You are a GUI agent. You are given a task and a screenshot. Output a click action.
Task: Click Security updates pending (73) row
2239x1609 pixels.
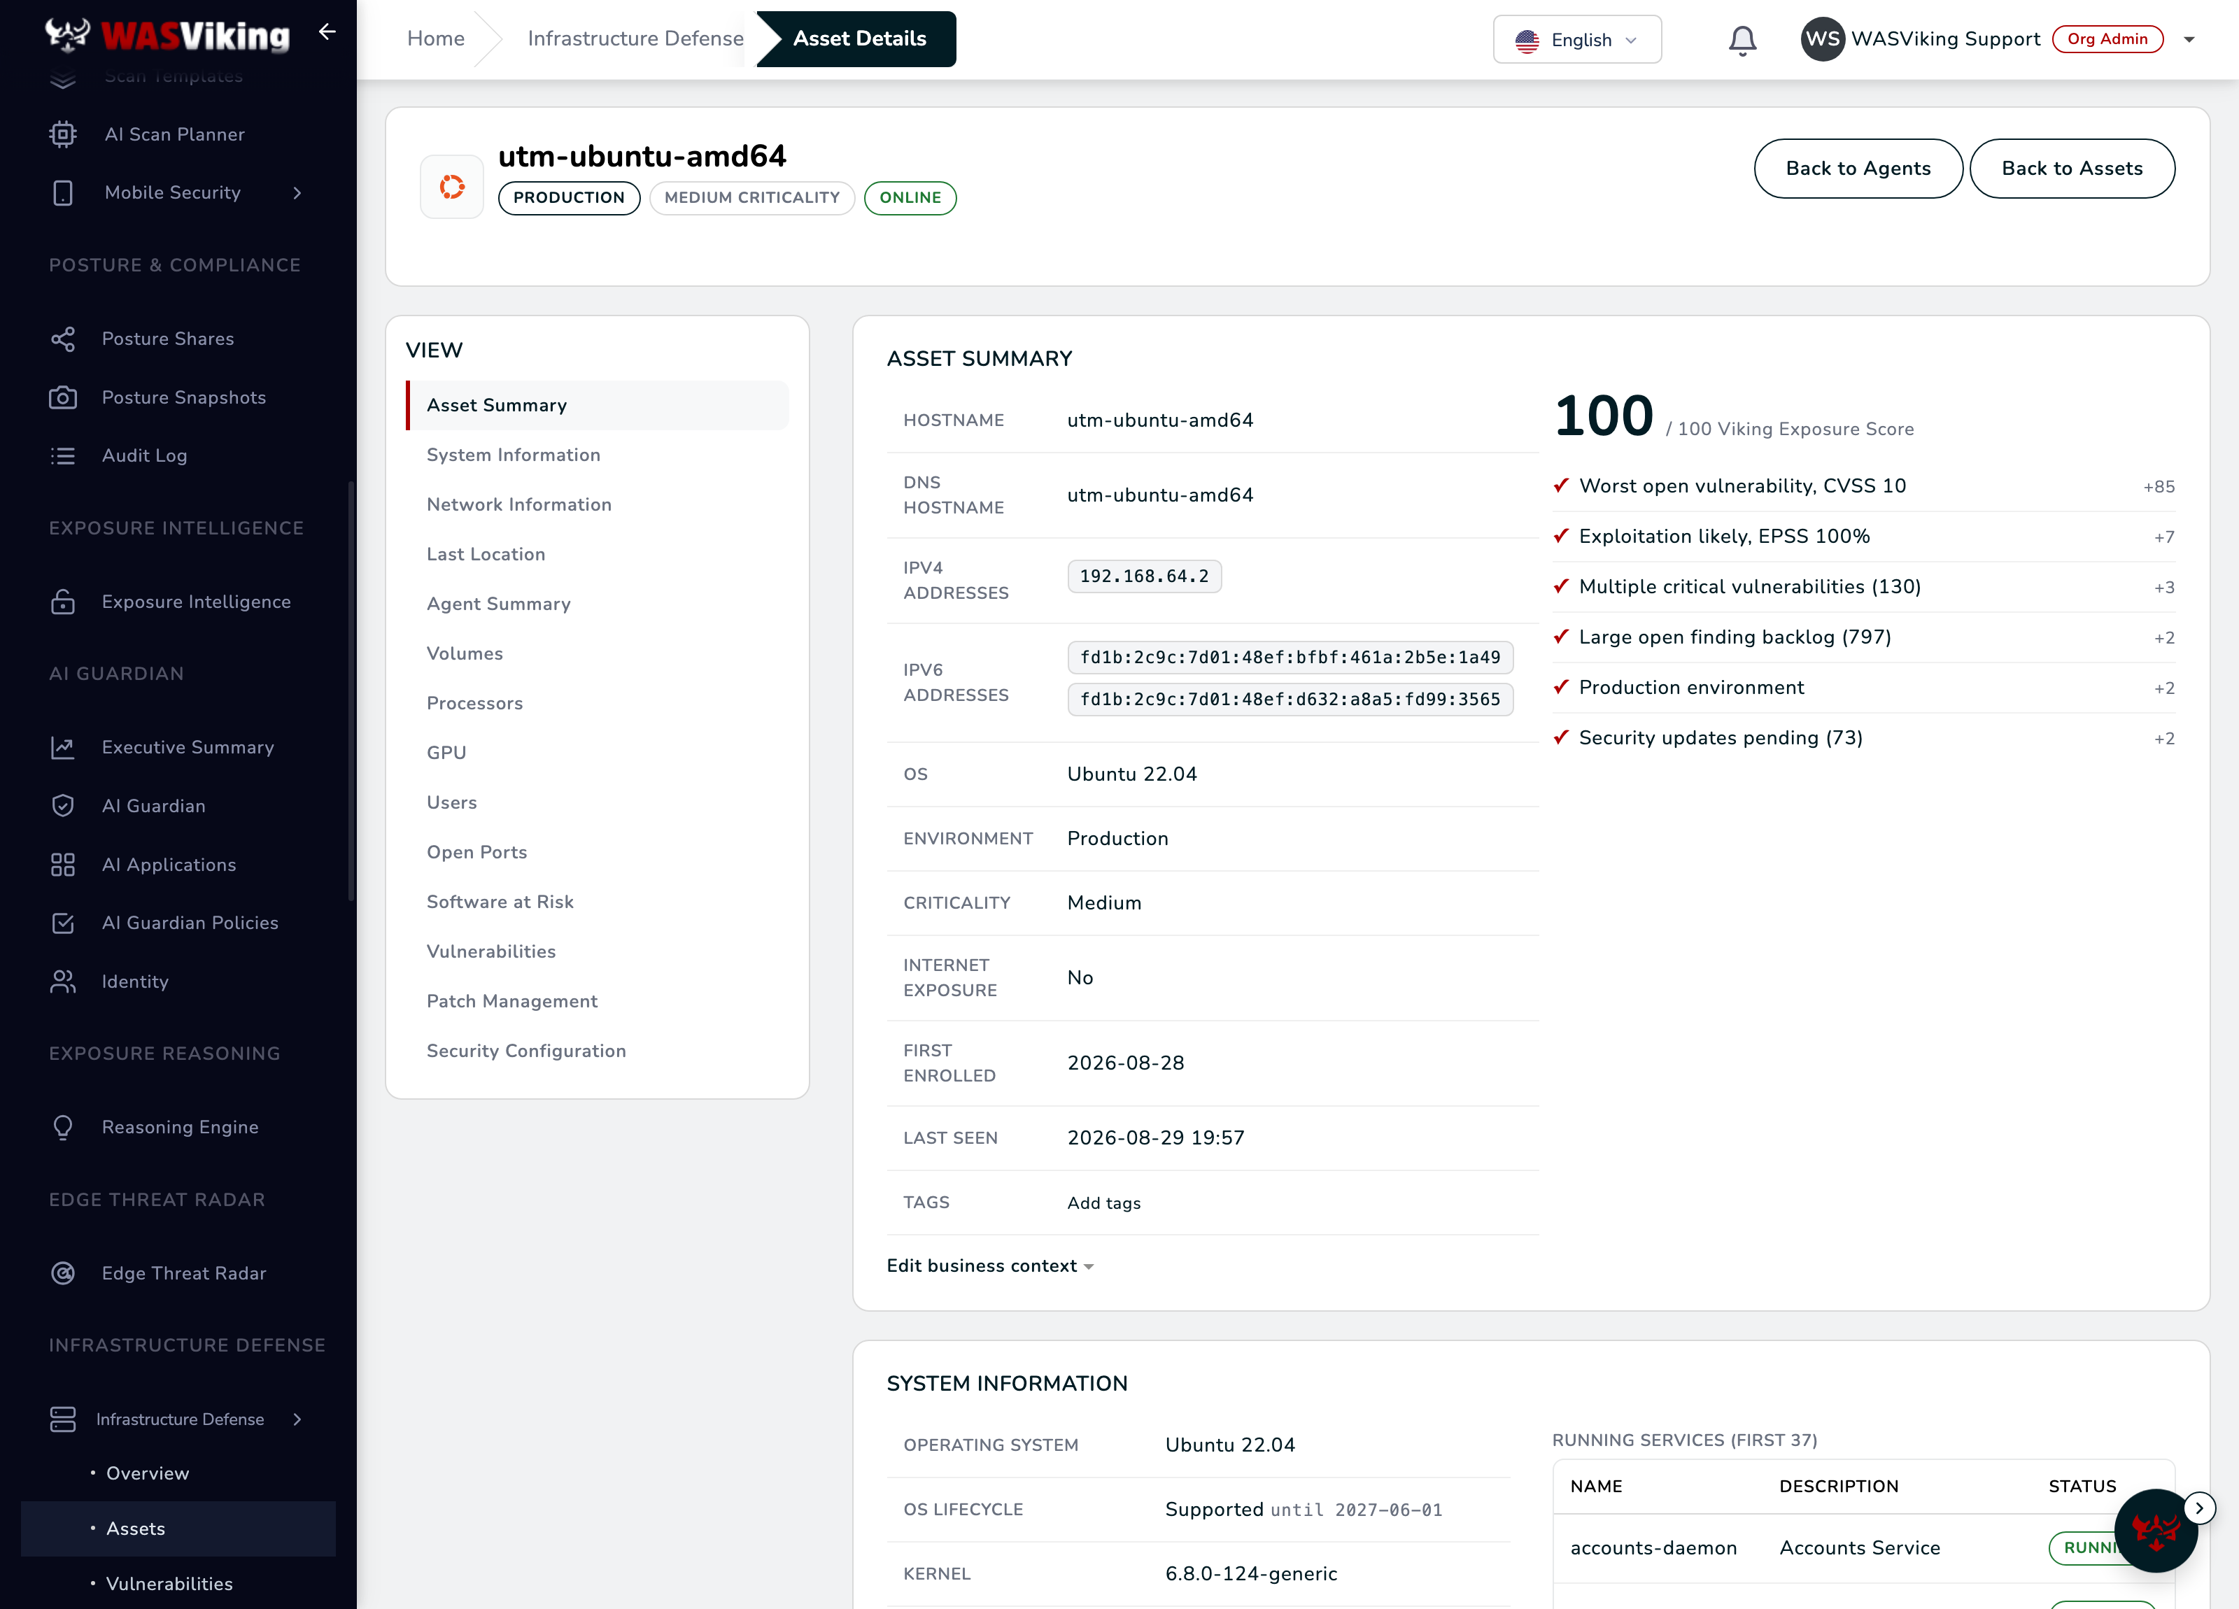tap(1864, 737)
